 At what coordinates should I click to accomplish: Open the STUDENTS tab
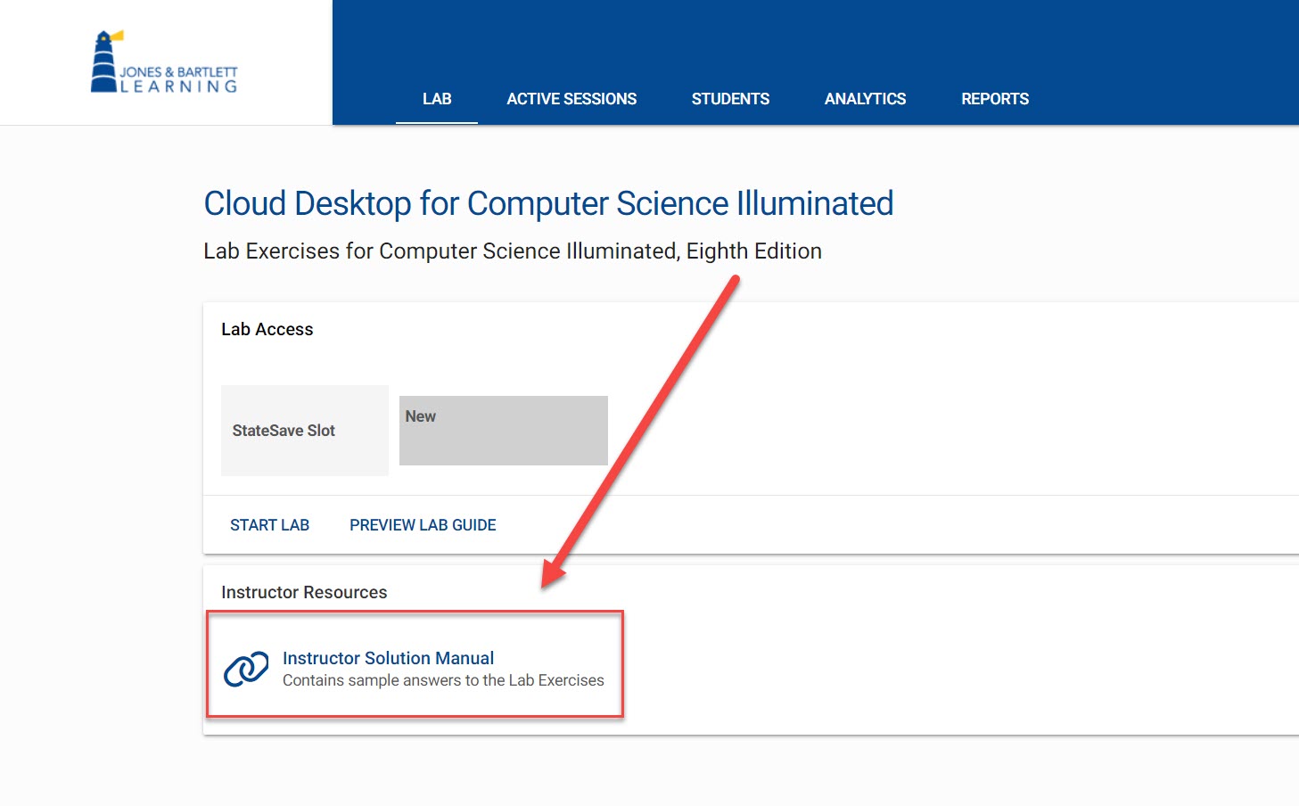click(730, 99)
